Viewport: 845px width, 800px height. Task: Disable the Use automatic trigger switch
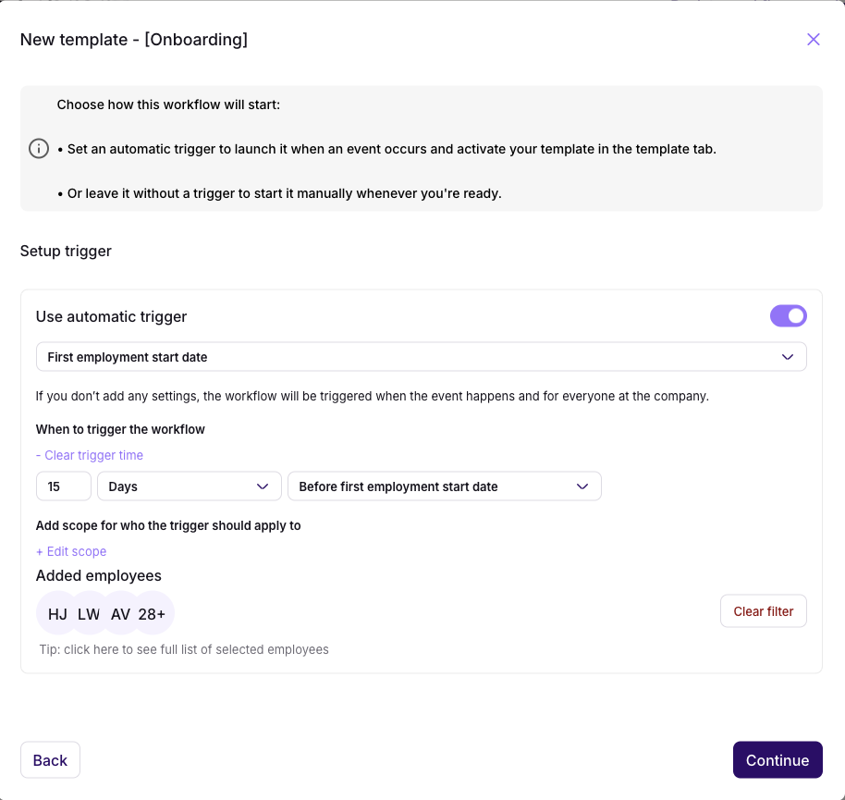point(788,316)
